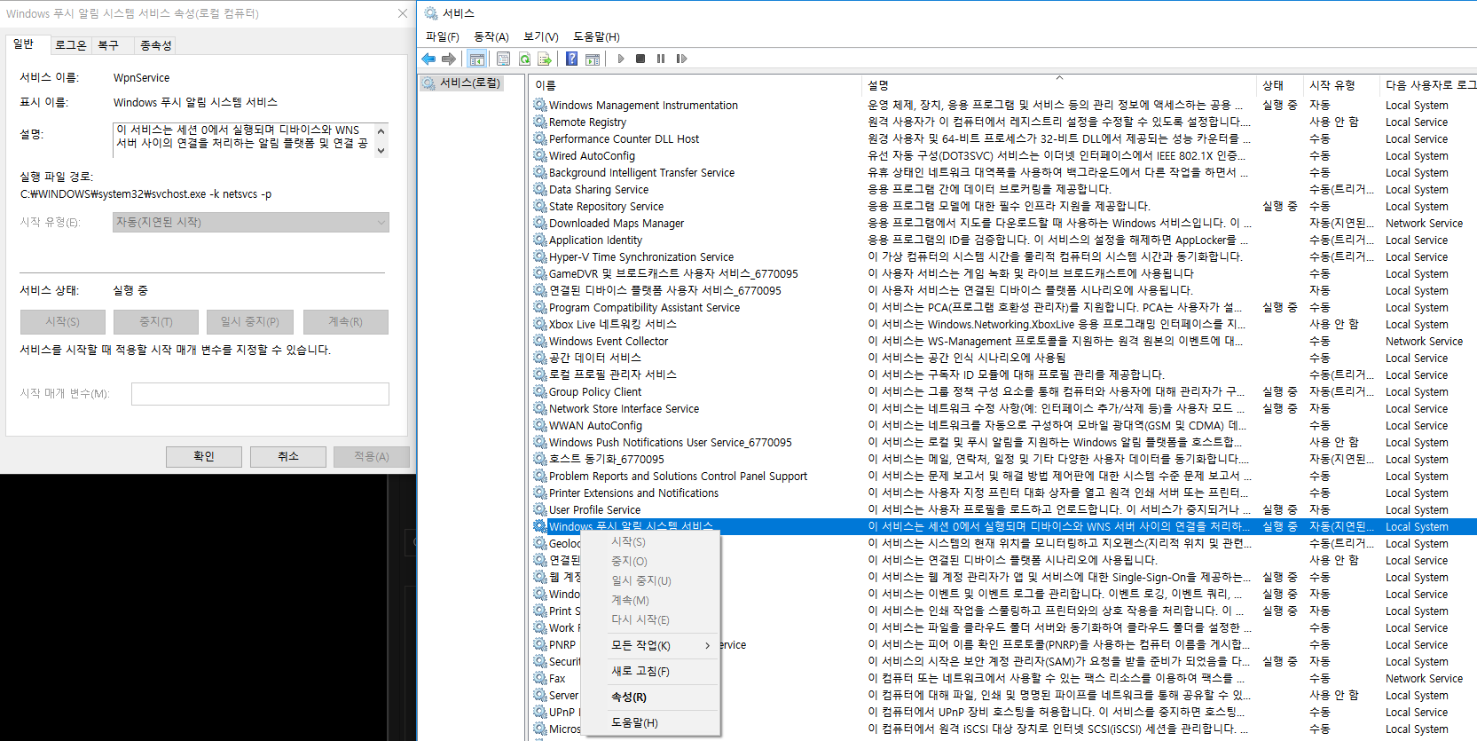This screenshot has width=1477, height=741.
Task: Click gear icon beside Windows Event Collector
Action: 539,341
